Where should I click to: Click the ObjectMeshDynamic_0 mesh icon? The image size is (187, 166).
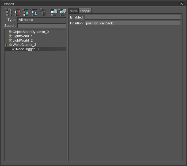10,32
